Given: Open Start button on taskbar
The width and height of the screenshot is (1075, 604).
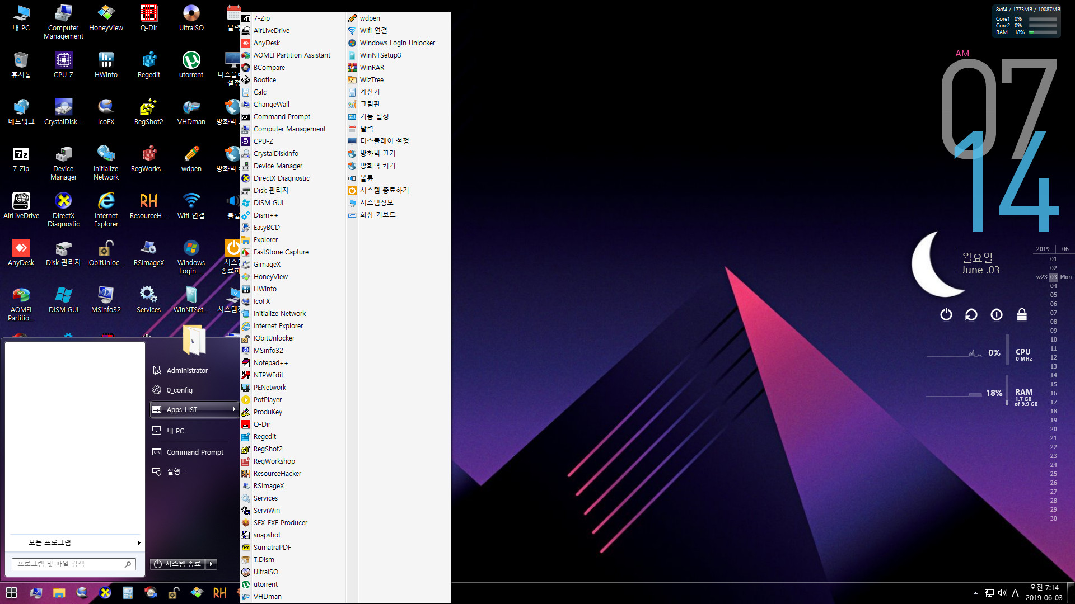Looking at the screenshot, I should click(x=11, y=593).
